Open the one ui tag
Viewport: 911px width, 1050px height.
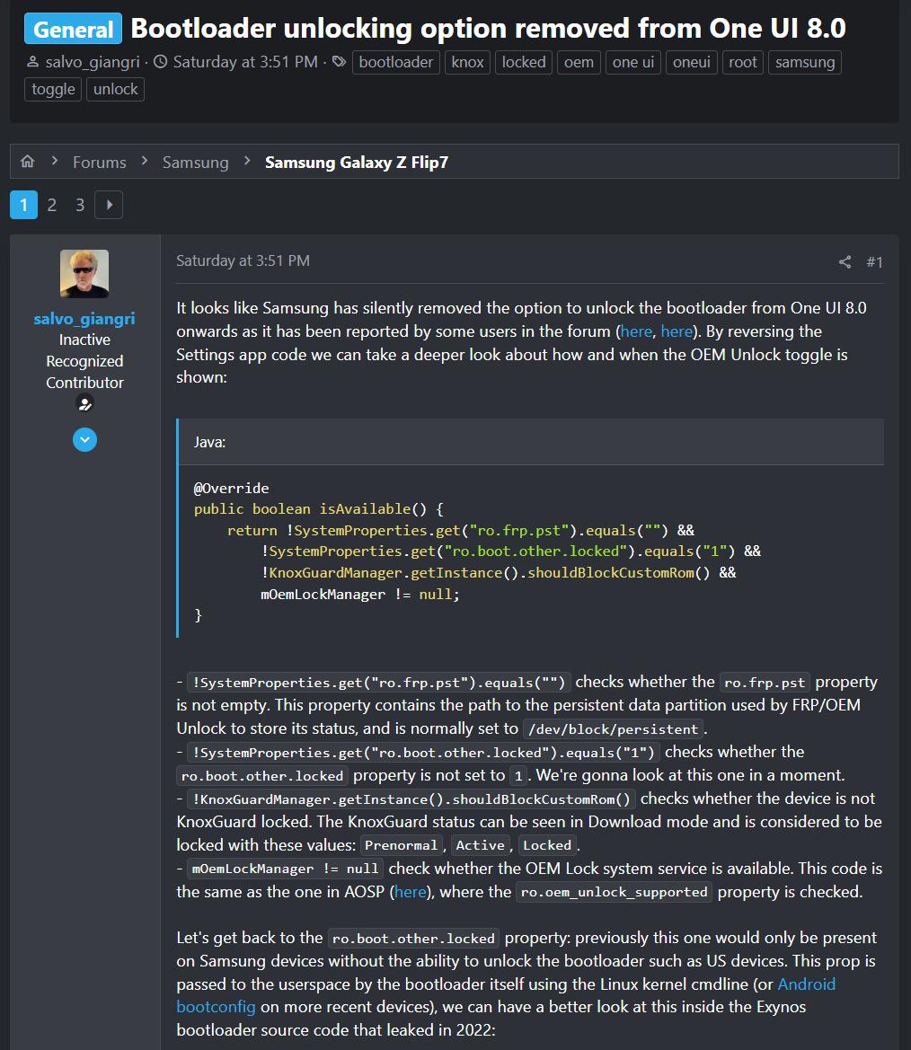tap(633, 62)
